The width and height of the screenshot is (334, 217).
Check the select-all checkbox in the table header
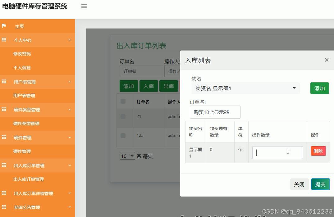(x=123, y=101)
